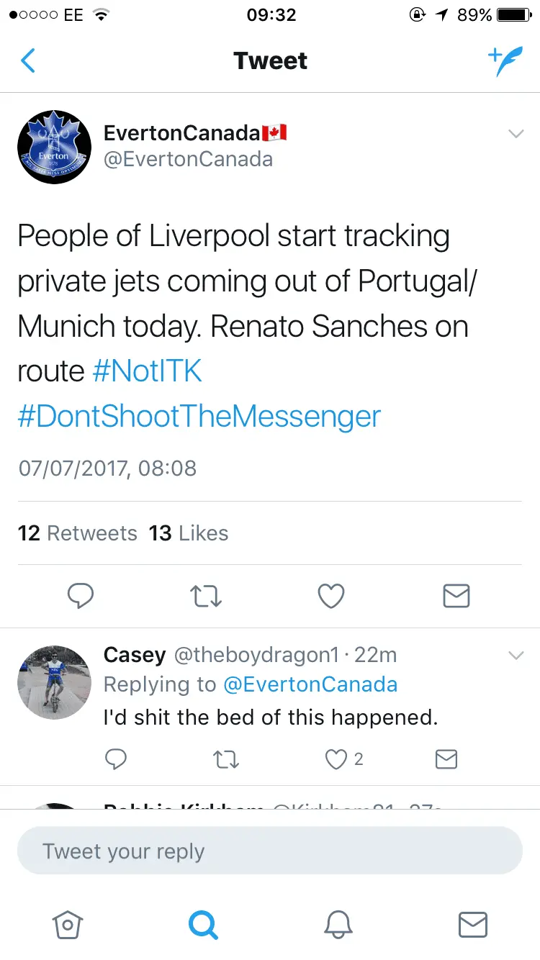This screenshot has height=960, width=540.
Task: Reply to EvertonCanada's tweet via speech bubble
Action: [81, 596]
